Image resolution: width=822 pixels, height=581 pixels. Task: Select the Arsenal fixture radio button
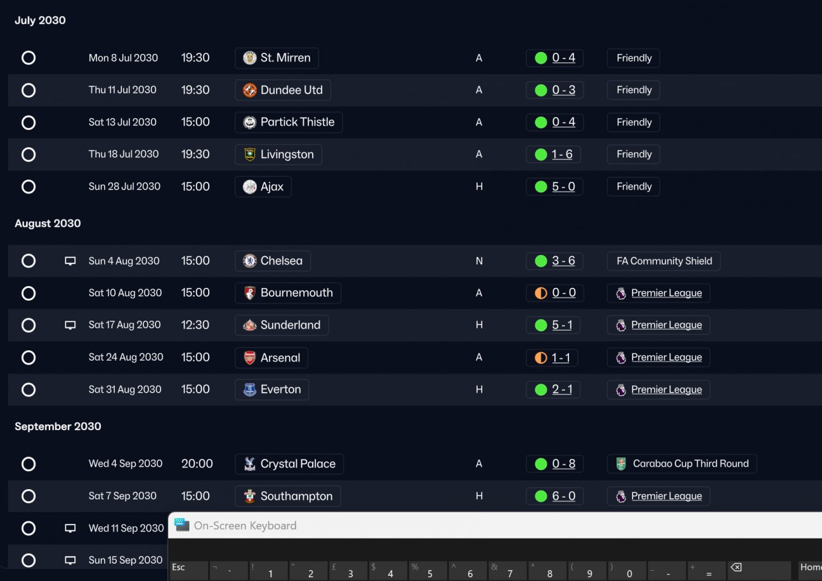(28, 357)
